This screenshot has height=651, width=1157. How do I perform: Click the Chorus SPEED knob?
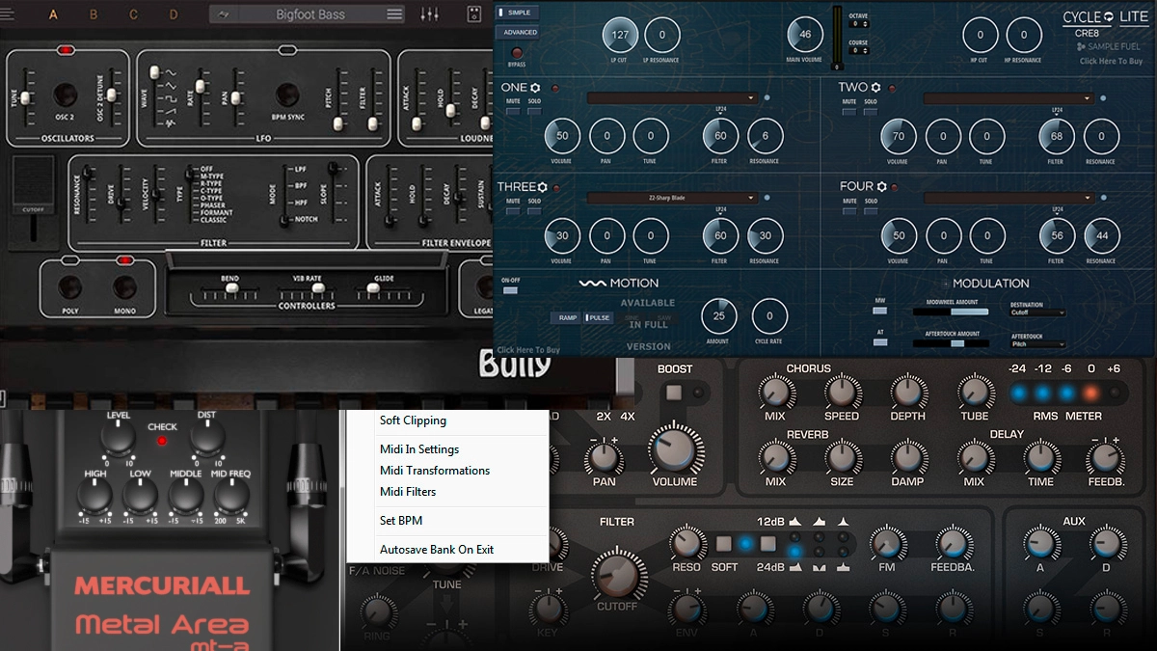(x=842, y=393)
